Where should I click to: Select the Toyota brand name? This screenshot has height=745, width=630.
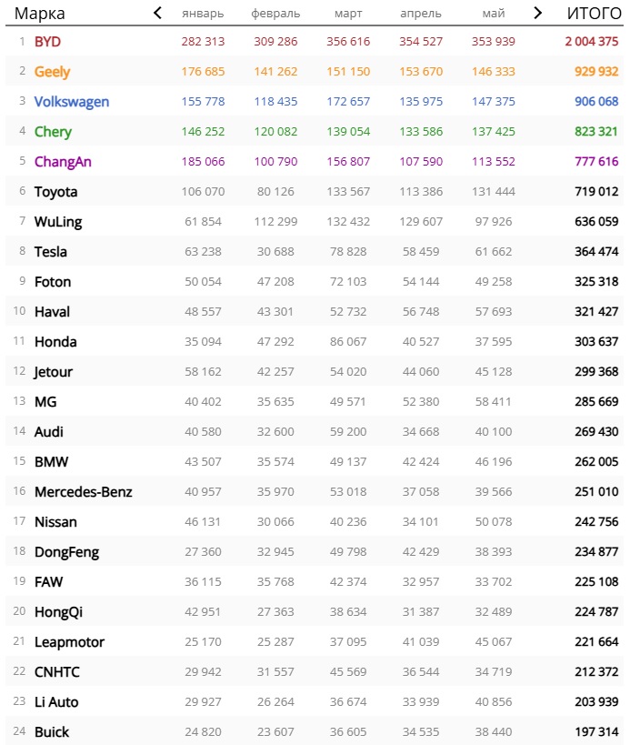point(56,192)
